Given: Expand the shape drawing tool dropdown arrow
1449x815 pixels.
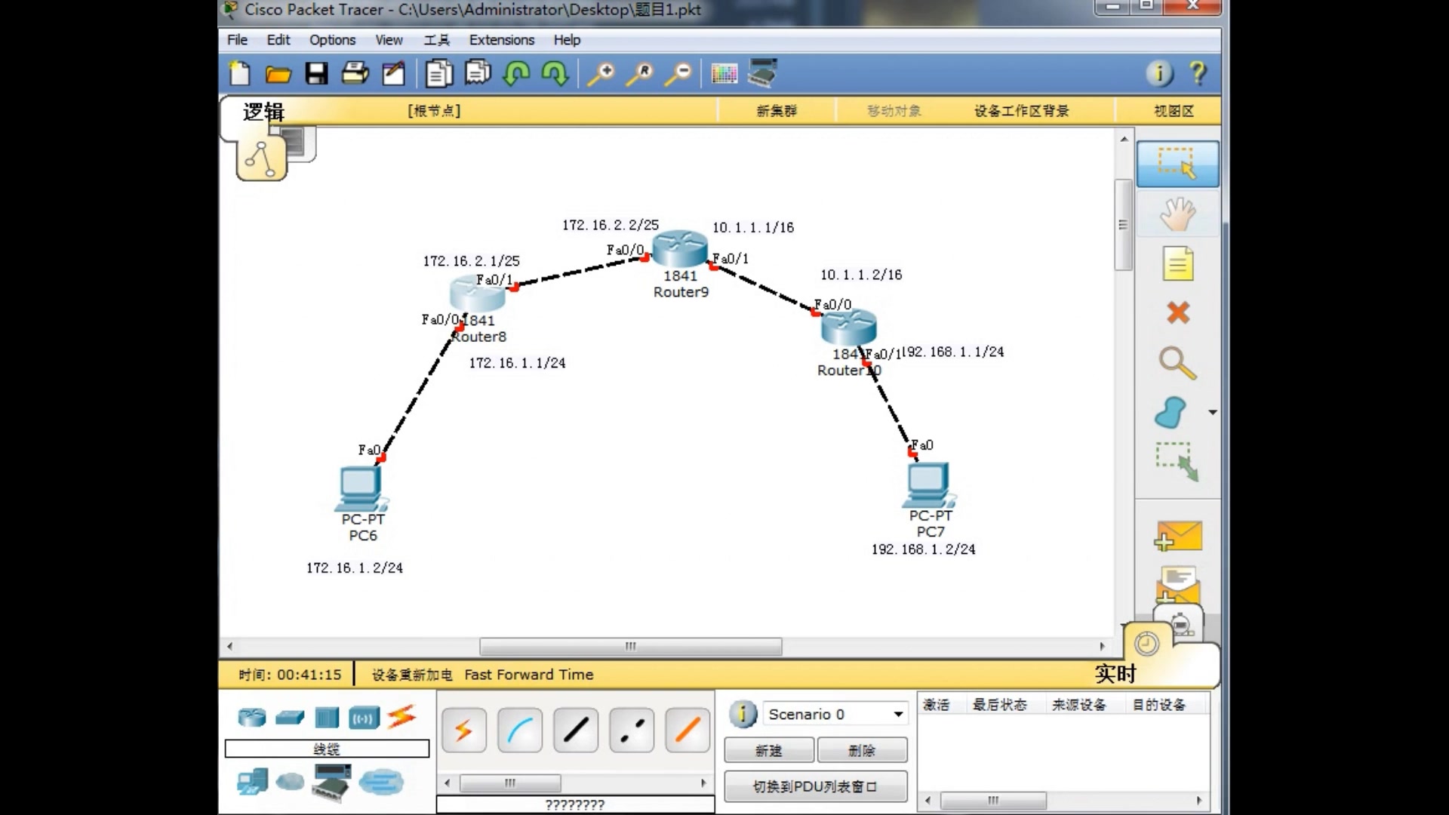Looking at the screenshot, I should (x=1213, y=412).
